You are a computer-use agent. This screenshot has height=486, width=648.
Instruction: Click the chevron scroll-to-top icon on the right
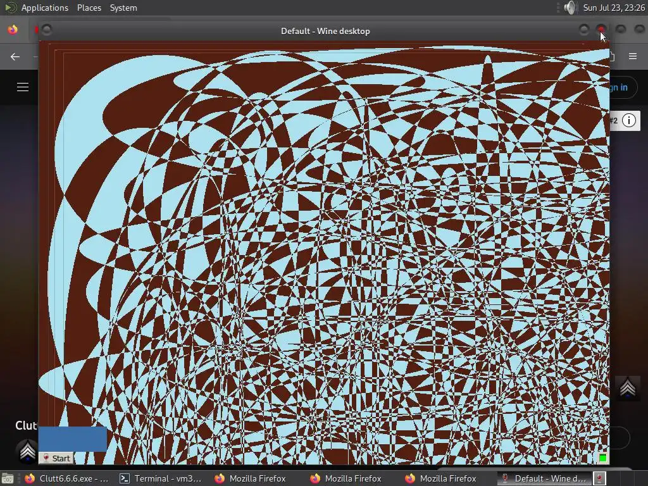[x=628, y=389]
